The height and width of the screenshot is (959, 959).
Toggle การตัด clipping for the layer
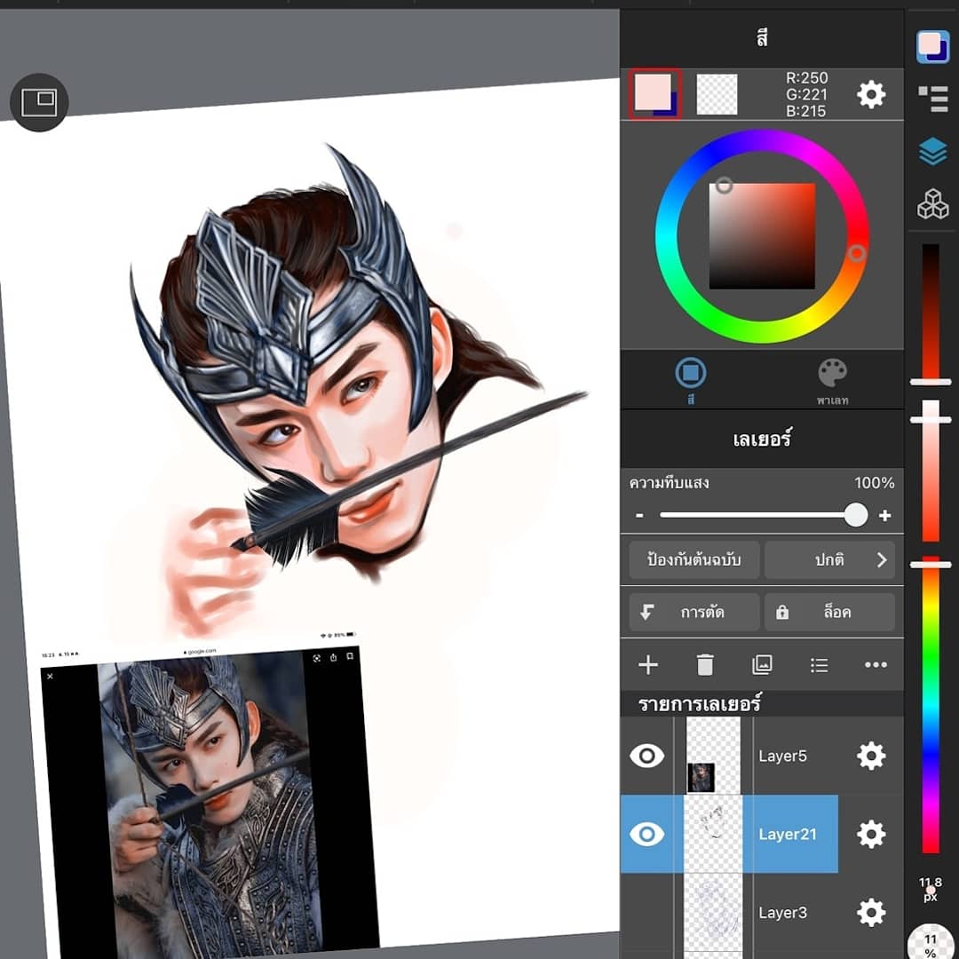click(694, 612)
